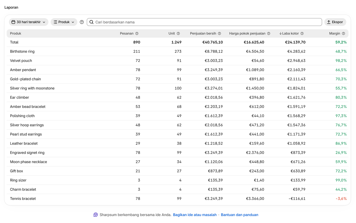Sort by the Produk column header
This screenshot has width=356, height=223.
click(x=16, y=33)
